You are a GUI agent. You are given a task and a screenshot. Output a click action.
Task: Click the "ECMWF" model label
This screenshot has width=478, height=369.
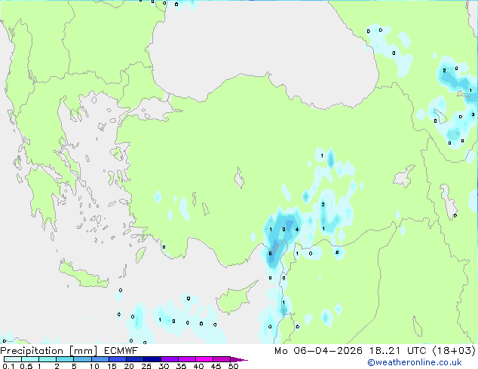pos(121,351)
